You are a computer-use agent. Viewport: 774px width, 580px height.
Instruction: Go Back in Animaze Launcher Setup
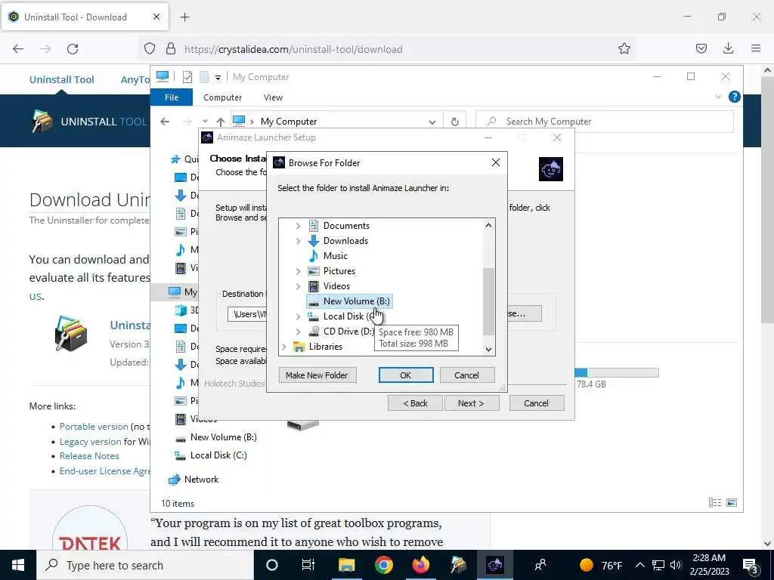(415, 403)
